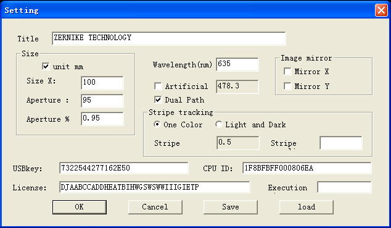Click the CPU ID: label

(x=218, y=169)
